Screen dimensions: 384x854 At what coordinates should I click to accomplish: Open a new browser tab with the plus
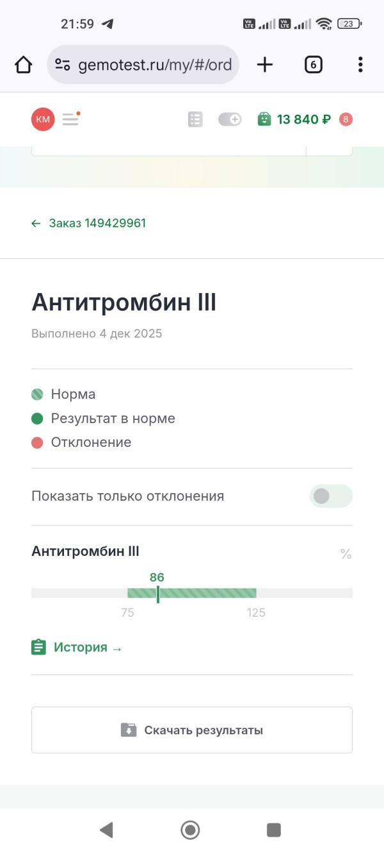[x=264, y=64]
